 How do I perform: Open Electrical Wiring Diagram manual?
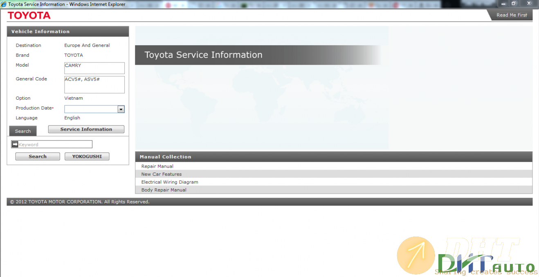click(x=170, y=182)
